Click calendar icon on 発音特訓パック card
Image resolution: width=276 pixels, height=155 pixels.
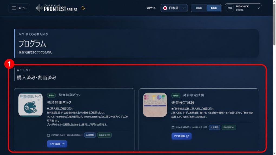48,135
